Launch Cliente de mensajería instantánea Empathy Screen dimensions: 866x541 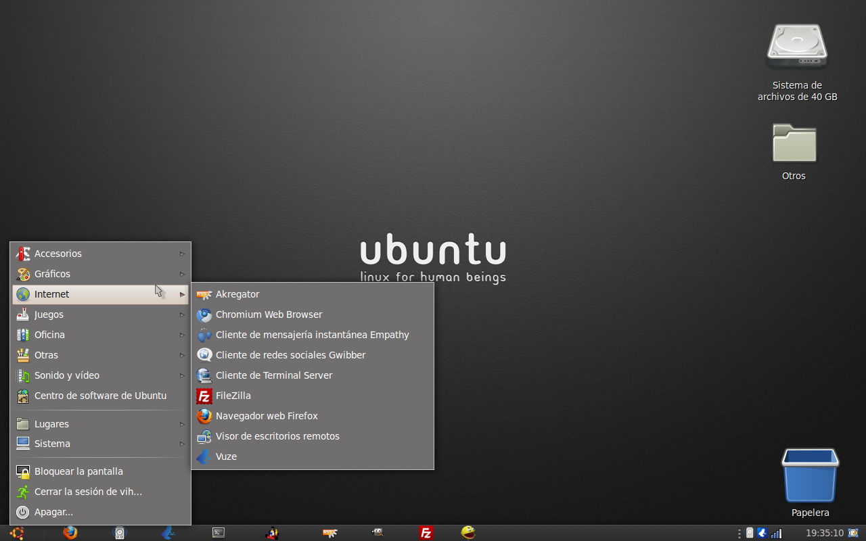point(313,335)
